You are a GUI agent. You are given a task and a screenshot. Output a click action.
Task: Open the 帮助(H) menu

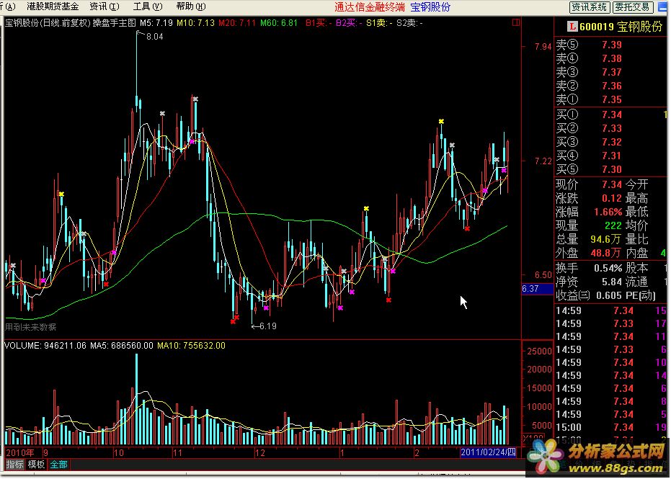[x=191, y=6]
